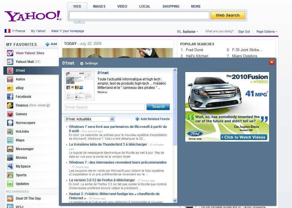Select the Messenger smiley icon
292x208 pixels.
(10, 149)
